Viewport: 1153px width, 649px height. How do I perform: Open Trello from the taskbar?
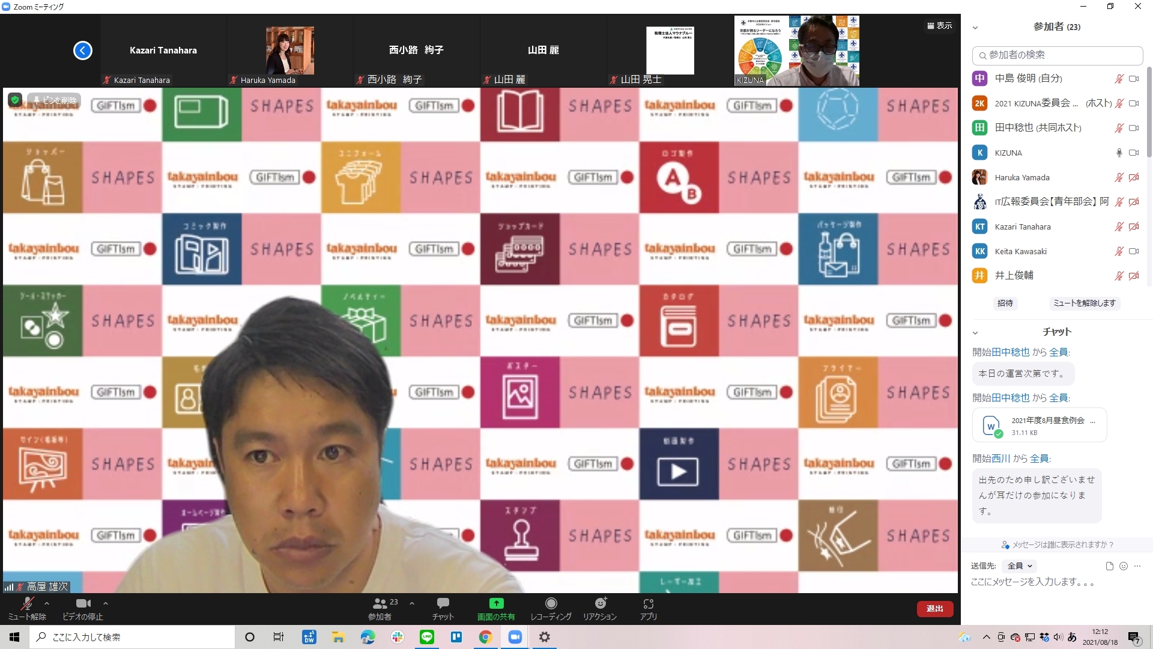click(x=456, y=637)
